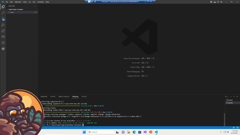Open the VS Code taskbar icon
The image size is (240, 135).
click(156, 132)
